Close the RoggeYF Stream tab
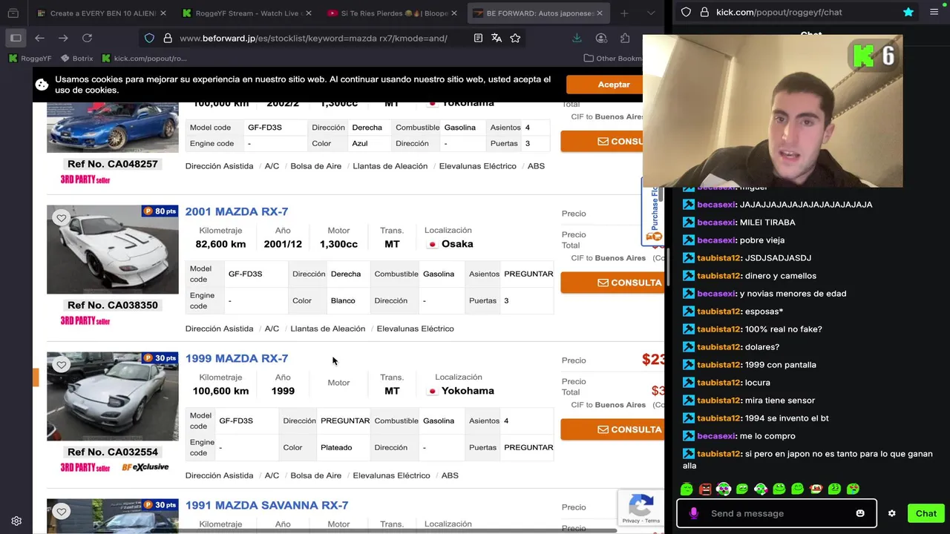The width and height of the screenshot is (950, 534). coord(309,13)
